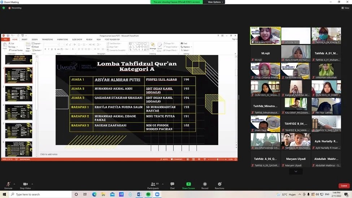Open the View Options dropdown

pos(216,2)
